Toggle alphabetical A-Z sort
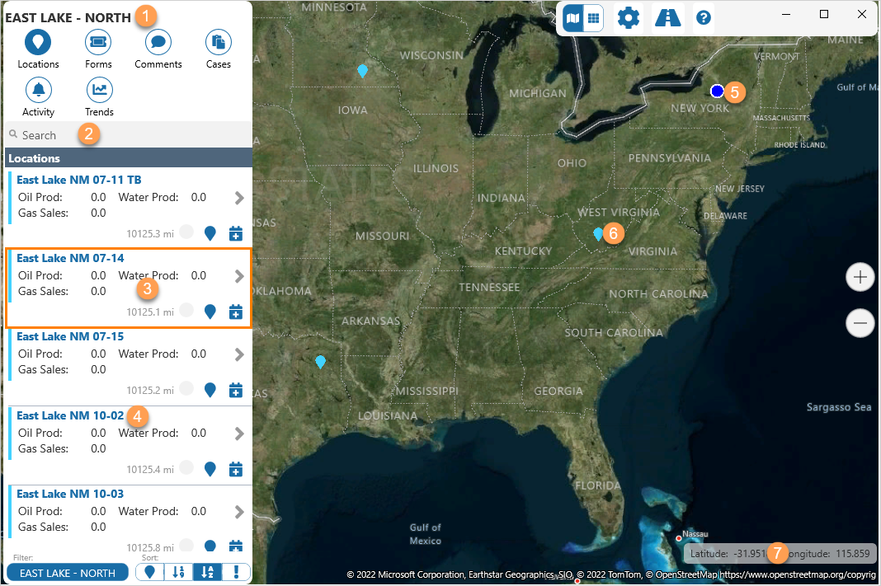881x586 pixels. (x=206, y=572)
